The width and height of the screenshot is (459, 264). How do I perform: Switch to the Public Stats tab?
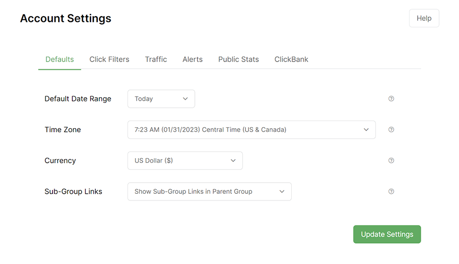tap(238, 60)
